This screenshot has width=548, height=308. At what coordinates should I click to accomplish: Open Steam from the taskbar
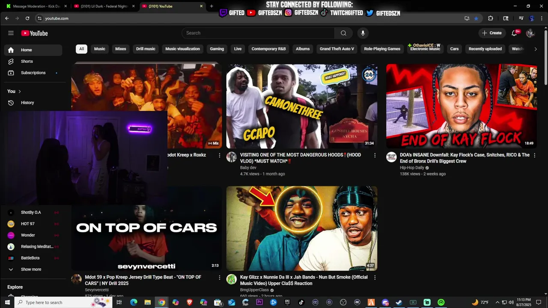tap(399, 302)
